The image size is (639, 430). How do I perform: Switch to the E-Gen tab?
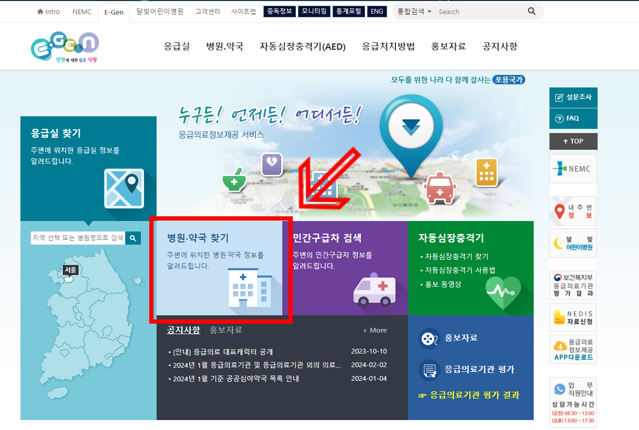[114, 12]
